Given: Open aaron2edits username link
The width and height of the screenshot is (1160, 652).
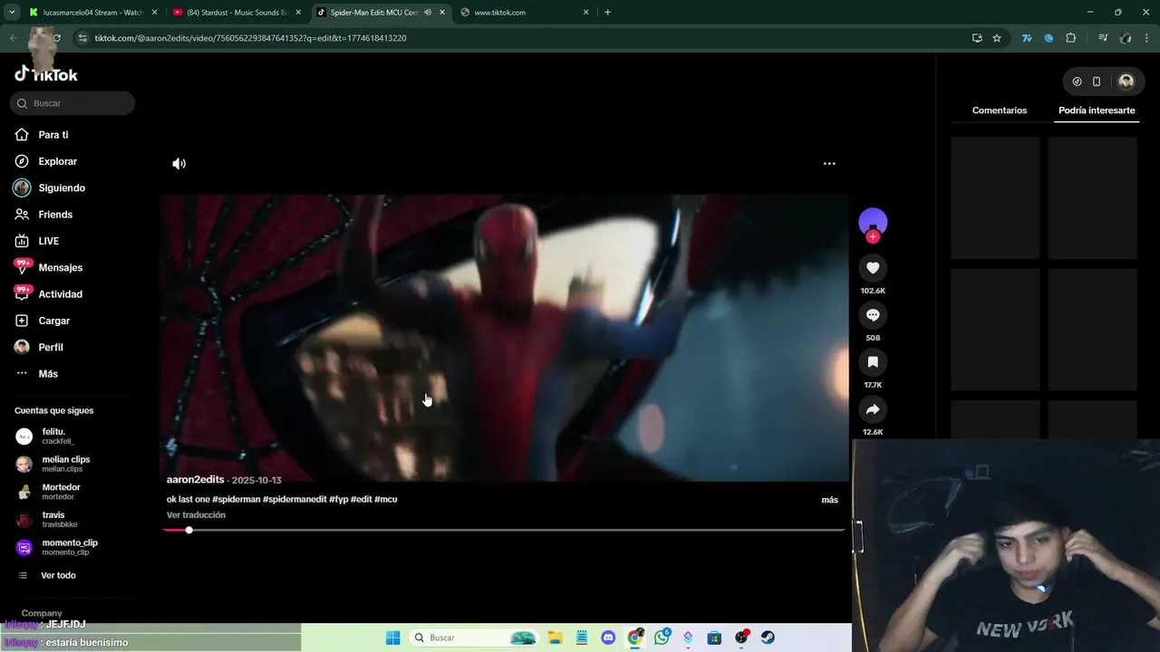Looking at the screenshot, I should (195, 480).
